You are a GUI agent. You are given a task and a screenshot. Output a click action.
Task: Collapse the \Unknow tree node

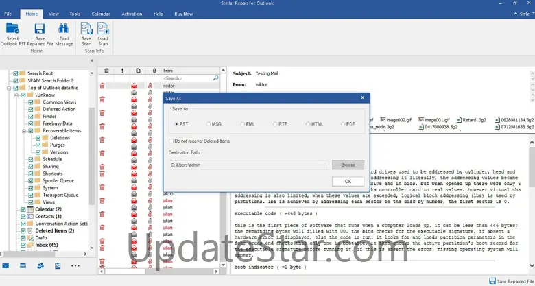tap(16, 95)
